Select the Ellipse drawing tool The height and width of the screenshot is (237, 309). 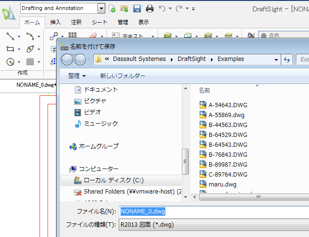pos(30,49)
